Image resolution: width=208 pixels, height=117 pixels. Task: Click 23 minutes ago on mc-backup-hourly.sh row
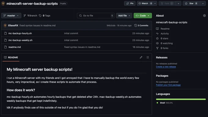click(141, 33)
